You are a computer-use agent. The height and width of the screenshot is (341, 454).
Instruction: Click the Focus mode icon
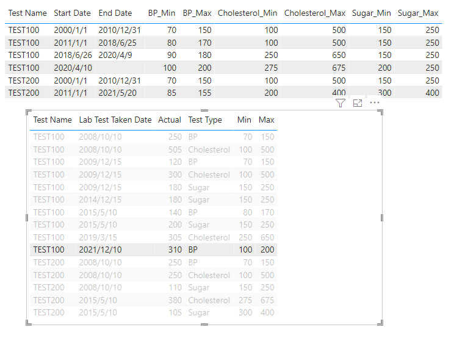358,103
